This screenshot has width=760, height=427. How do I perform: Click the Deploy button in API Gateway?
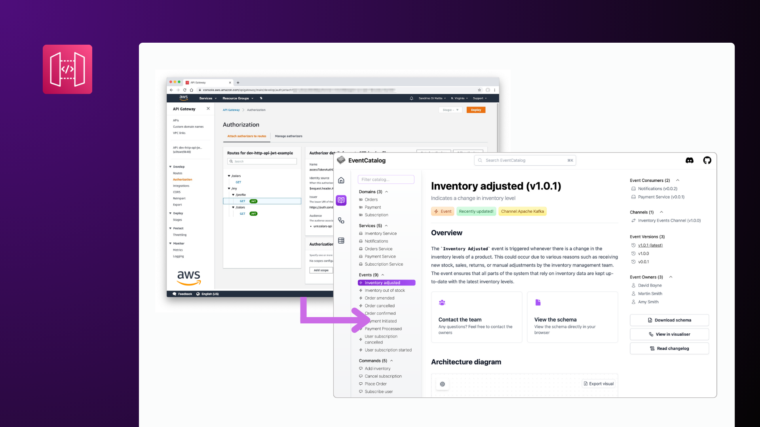pos(475,110)
